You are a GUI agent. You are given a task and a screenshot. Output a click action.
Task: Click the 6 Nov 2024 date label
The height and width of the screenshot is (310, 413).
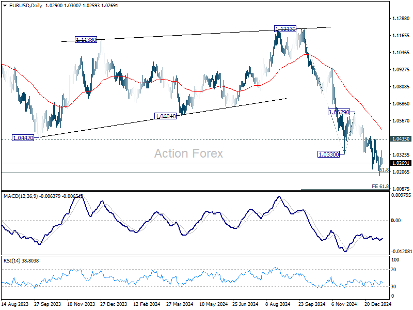[344, 304]
